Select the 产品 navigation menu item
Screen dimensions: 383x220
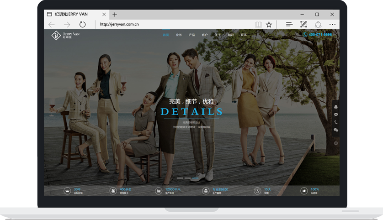[x=191, y=35]
